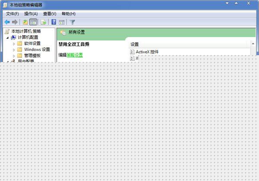Select the 软件设置 folder

tap(32, 44)
